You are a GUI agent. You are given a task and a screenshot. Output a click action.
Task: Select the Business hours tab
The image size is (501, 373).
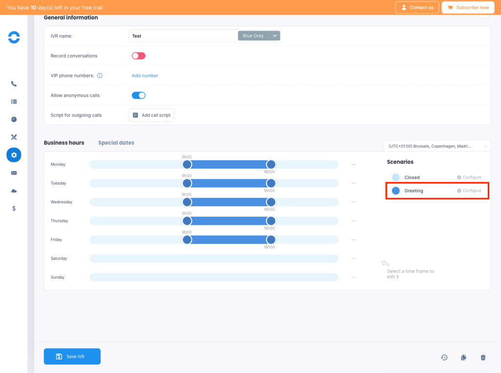pos(64,143)
